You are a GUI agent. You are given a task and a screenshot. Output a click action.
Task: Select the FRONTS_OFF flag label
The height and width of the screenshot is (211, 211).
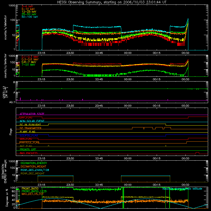pyautogui.click(x=28, y=149)
